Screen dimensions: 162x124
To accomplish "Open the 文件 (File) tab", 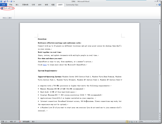I will (3, 5).
